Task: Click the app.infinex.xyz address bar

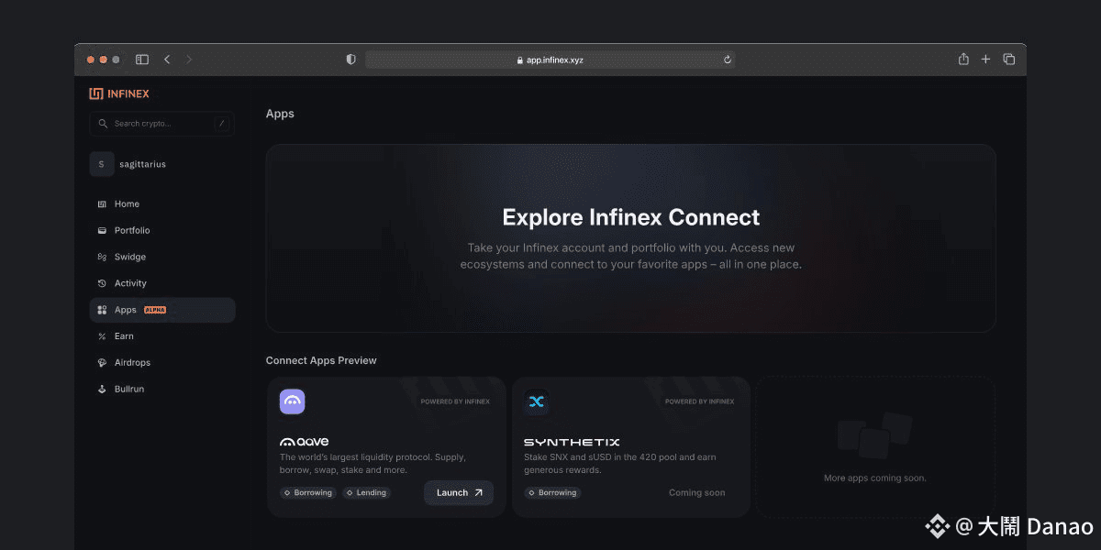Action: 550,60
